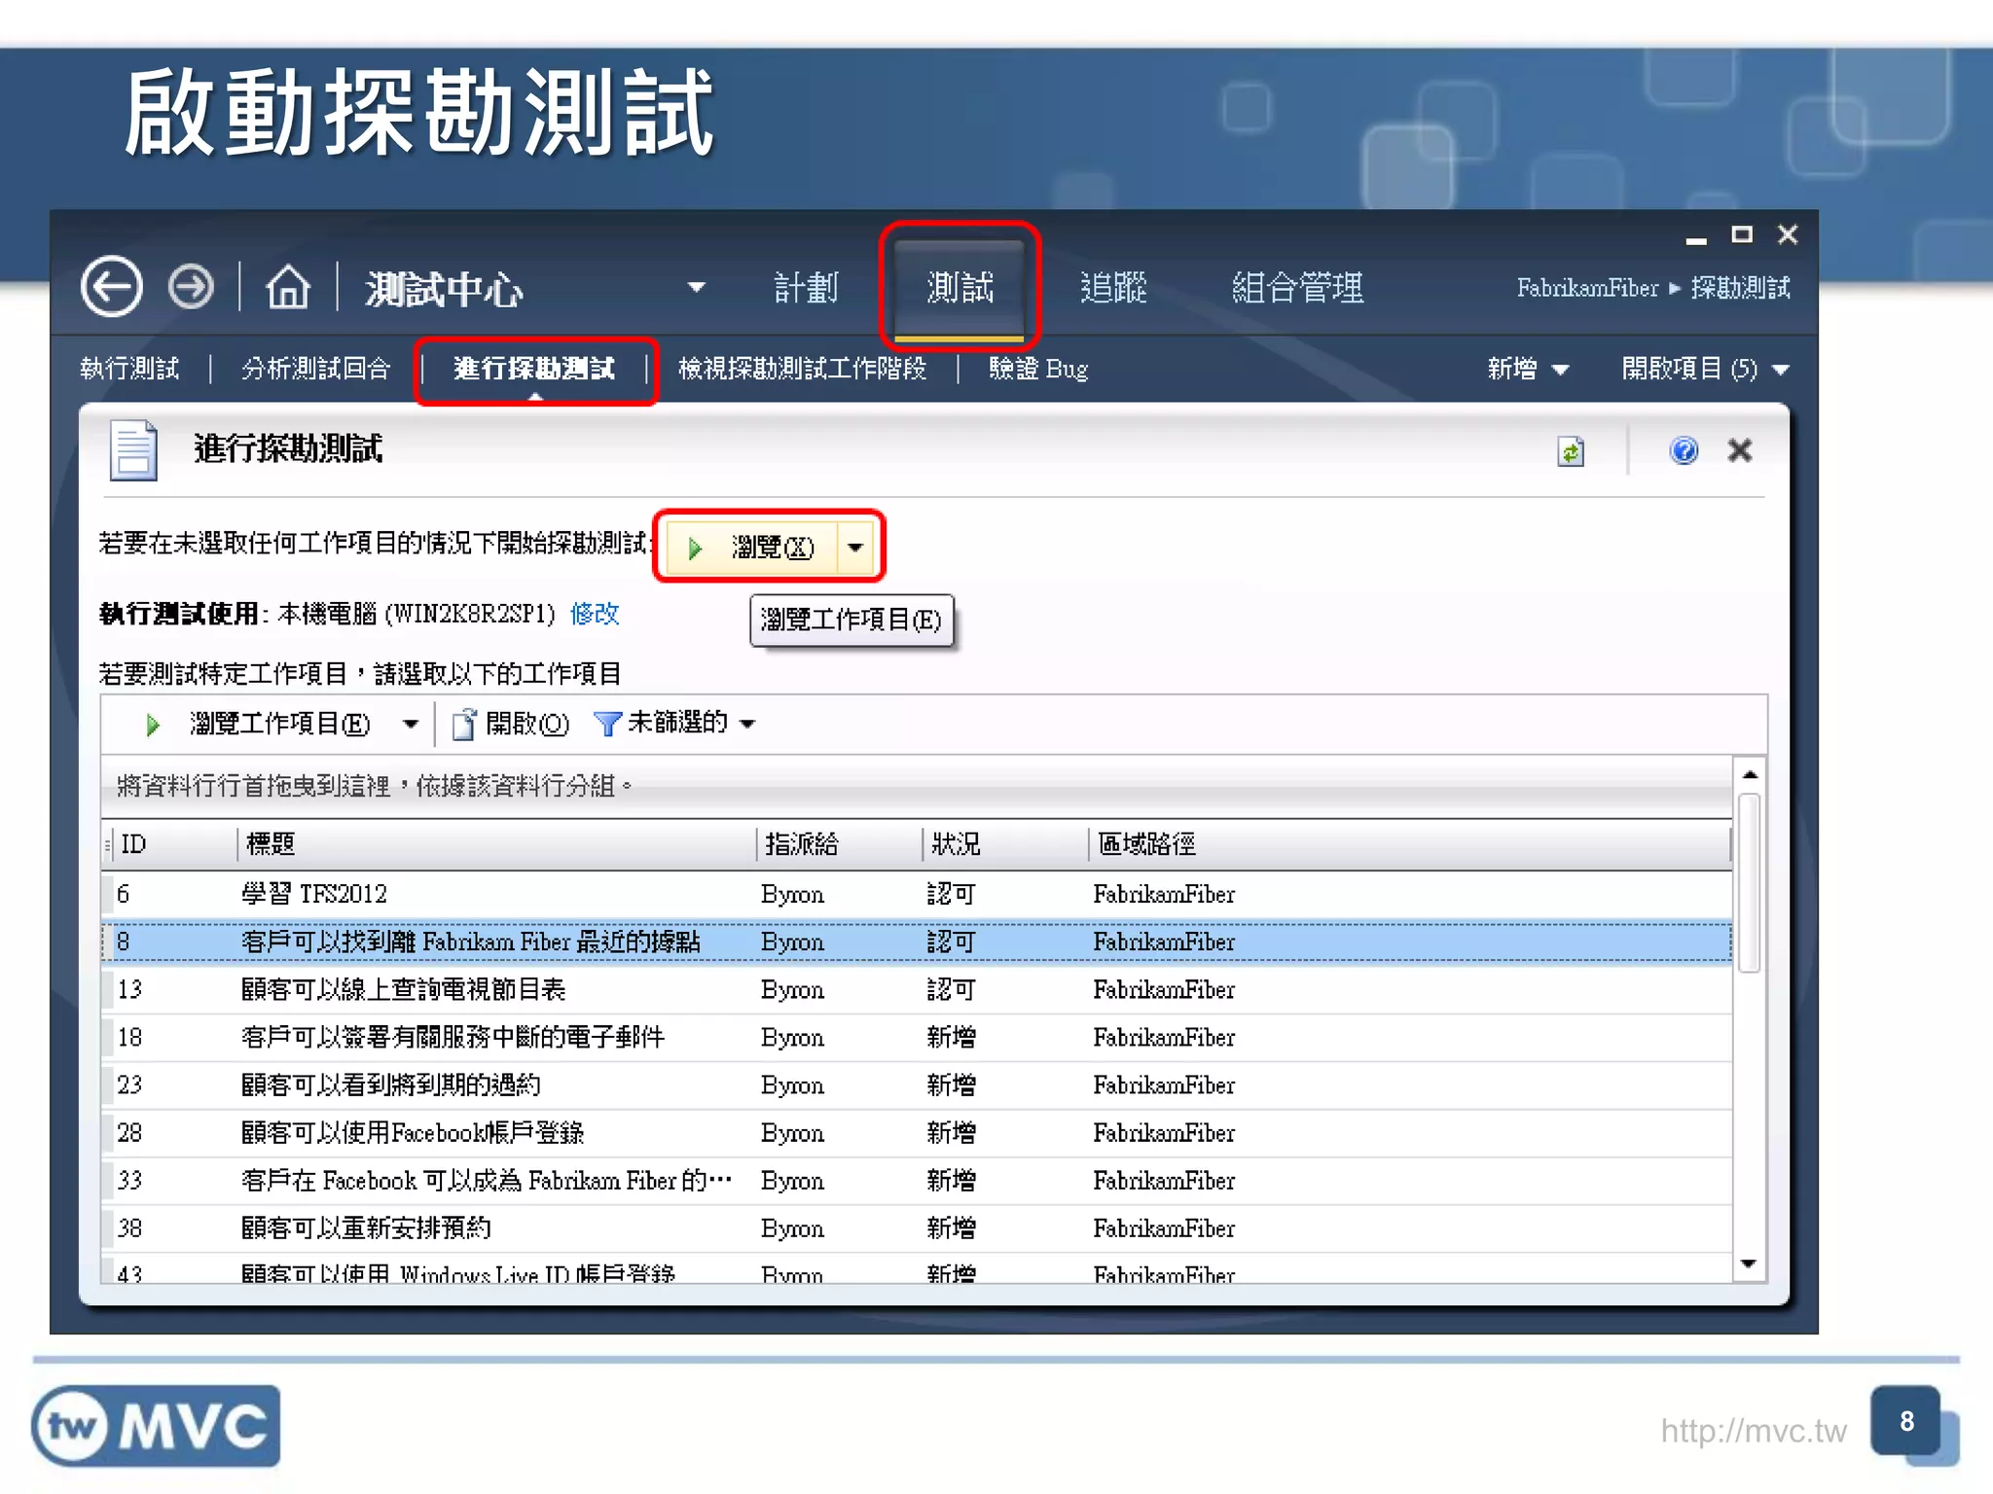The width and height of the screenshot is (1993, 1494).
Task: Click the scrollbar down arrow
Action: [1749, 1263]
